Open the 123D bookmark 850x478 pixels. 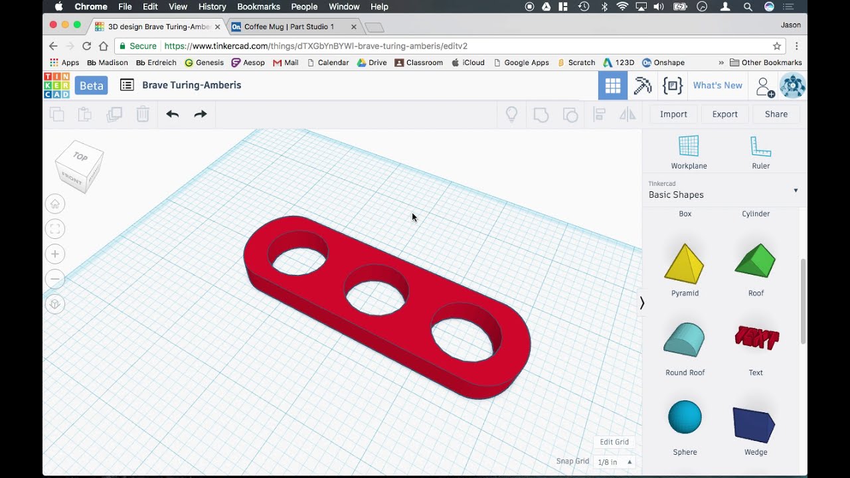pyautogui.click(x=618, y=62)
